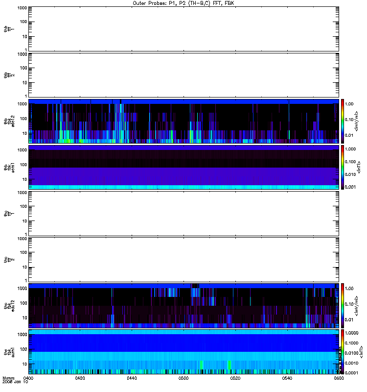This screenshot has height=392, width=367.
Task: Click '<|nT|>' unit label beside thc scm1 colorbar
Action: [361, 352]
